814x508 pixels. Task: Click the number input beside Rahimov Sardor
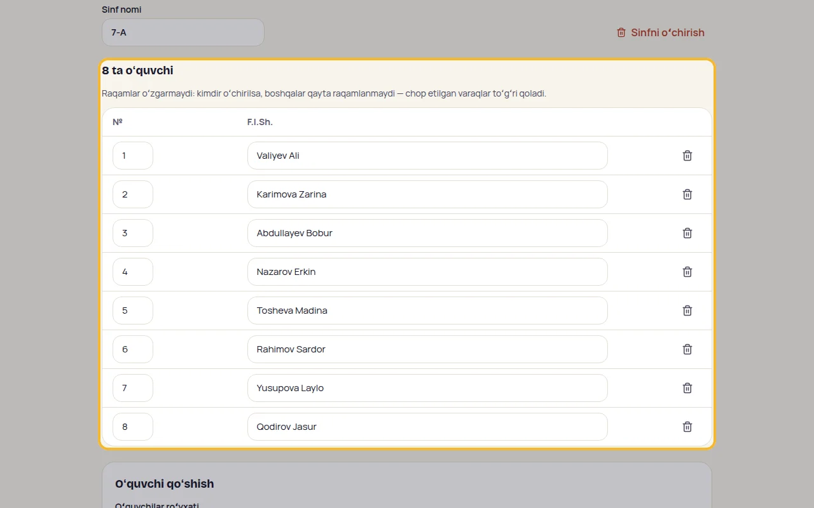pyautogui.click(x=133, y=349)
